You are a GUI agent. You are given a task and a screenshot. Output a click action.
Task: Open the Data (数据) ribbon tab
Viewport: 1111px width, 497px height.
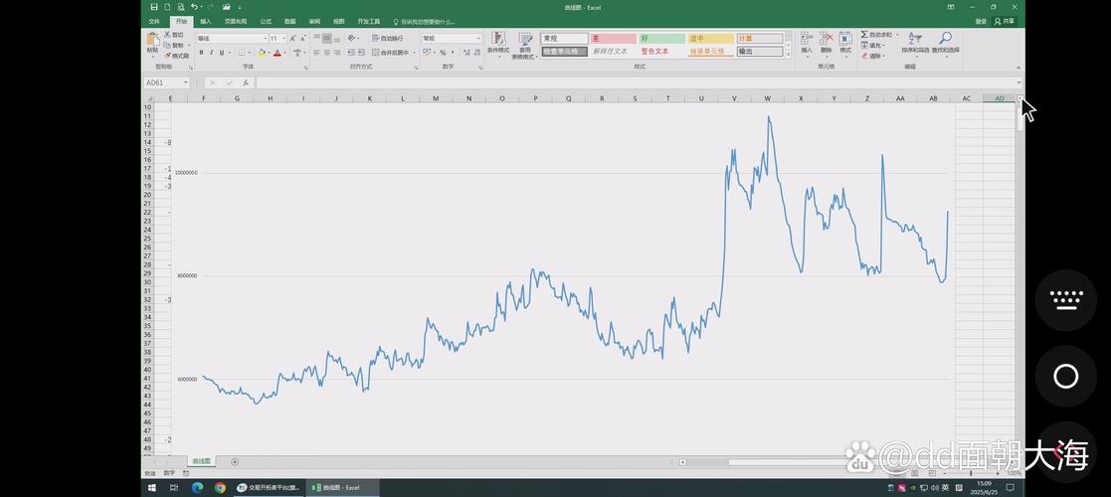pyautogui.click(x=289, y=21)
